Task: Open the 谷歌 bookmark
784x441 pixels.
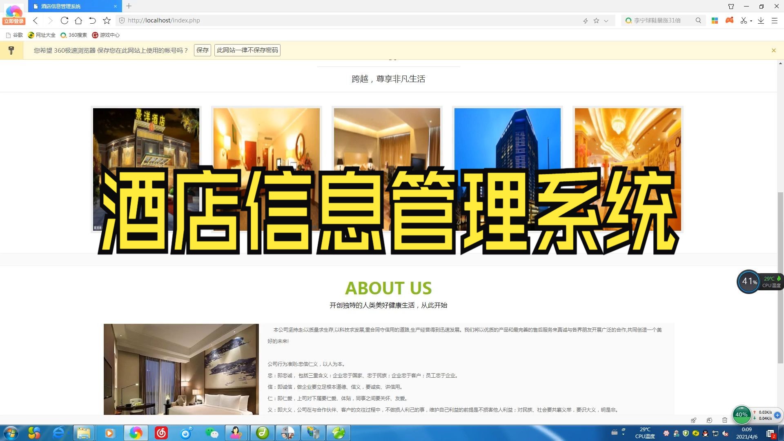Action: 14,35
